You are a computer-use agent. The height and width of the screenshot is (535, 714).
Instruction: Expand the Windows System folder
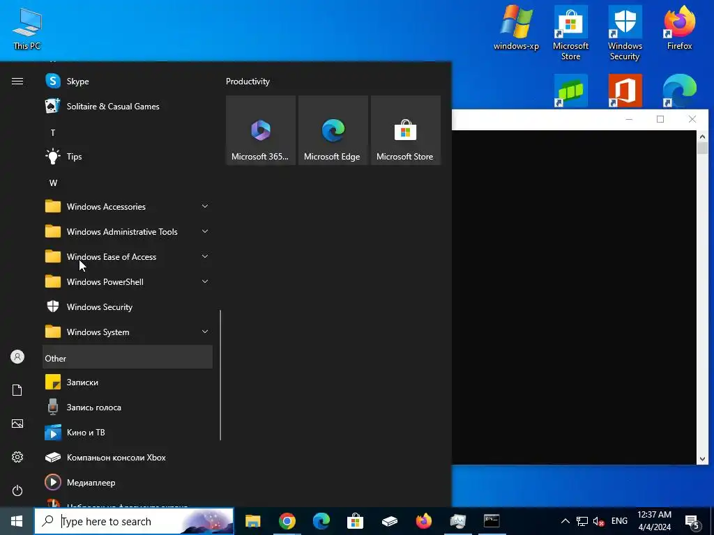click(x=128, y=332)
